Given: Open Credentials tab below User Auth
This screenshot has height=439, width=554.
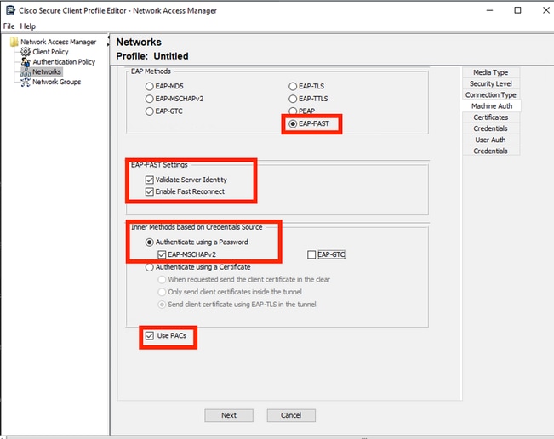Looking at the screenshot, I should point(491,151).
